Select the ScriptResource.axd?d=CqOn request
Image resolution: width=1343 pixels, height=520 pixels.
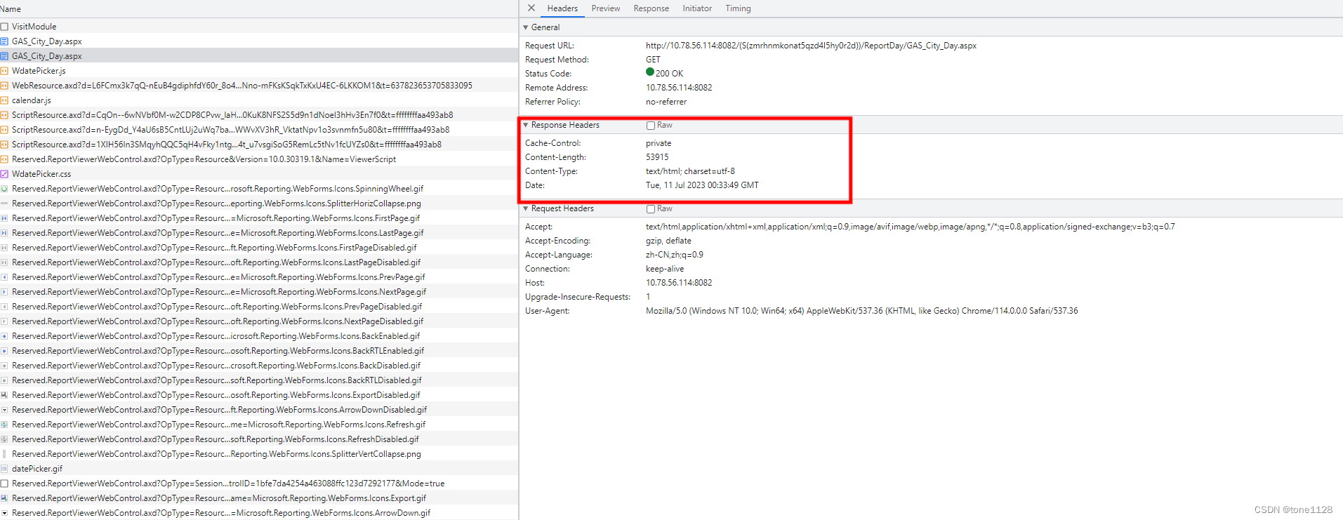[259, 115]
